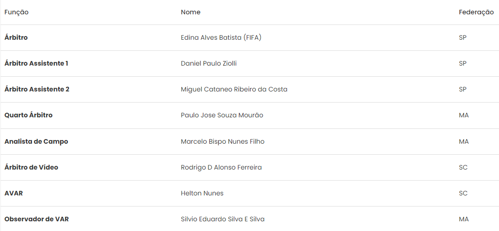
Task: Select the name Miguel Cataneo Ribeiro da Costa
Action: tap(234, 89)
